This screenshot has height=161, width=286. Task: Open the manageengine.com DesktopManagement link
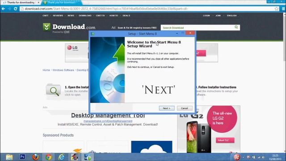pyautogui.click(x=108, y=121)
